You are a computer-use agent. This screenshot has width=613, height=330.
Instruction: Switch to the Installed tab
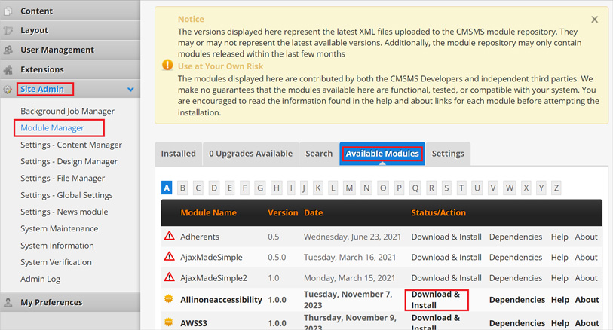[178, 154]
